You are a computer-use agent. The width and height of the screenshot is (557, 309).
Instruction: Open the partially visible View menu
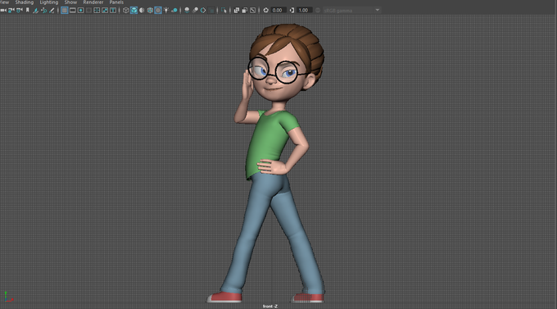4,2
